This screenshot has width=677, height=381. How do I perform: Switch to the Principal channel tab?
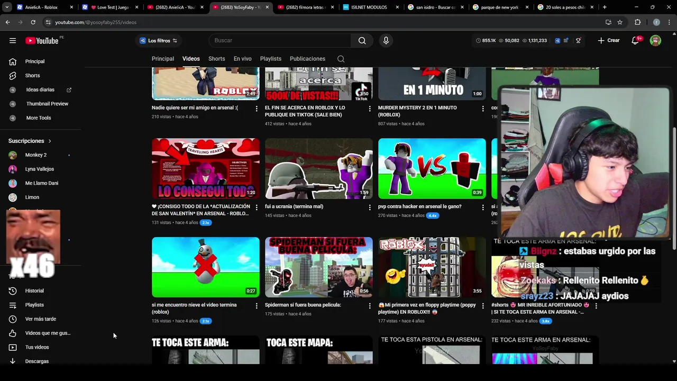[x=163, y=59]
